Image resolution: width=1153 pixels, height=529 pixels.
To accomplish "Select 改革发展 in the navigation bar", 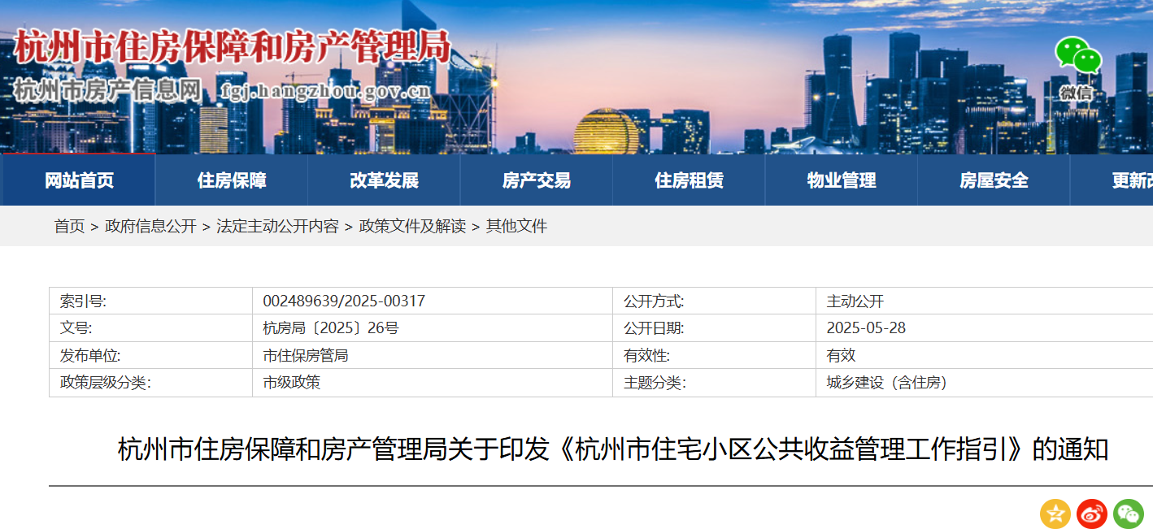I will pos(384,180).
